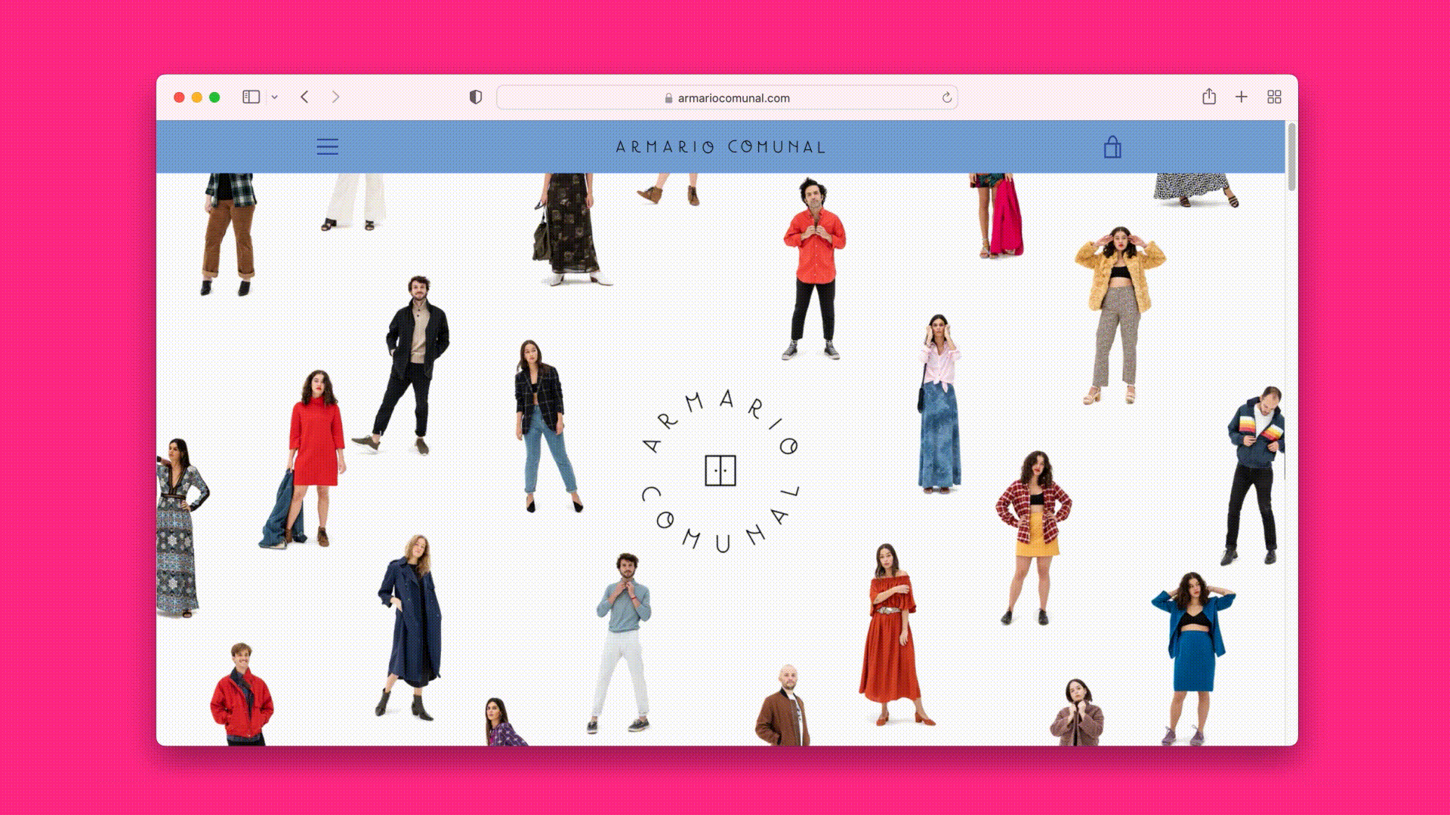Enter full screen with the green button
The height and width of the screenshot is (815, 1450).
[214, 97]
